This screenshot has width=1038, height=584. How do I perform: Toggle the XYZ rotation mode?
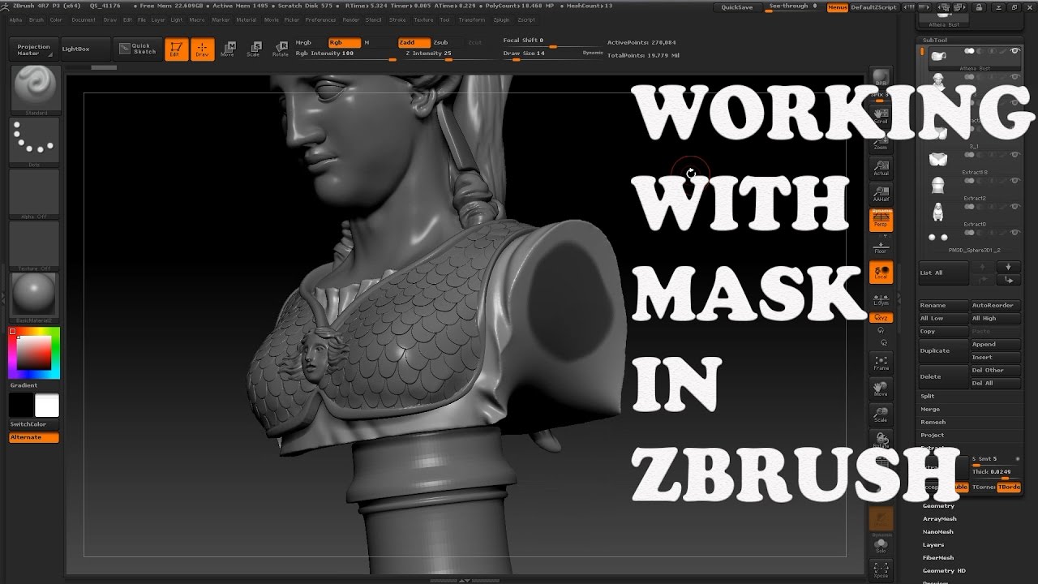pyautogui.click(x=881, y=318)
